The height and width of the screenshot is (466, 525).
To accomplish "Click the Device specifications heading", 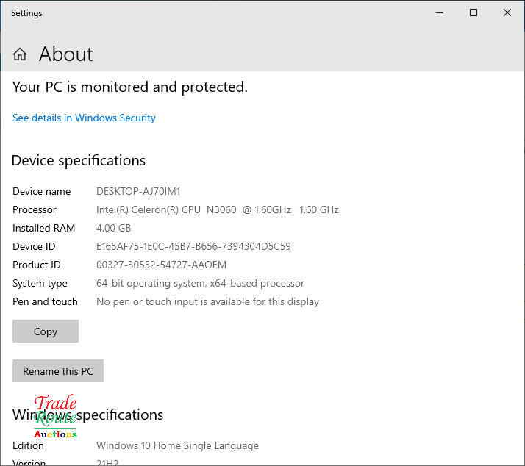I will click(x=79, y=160).
